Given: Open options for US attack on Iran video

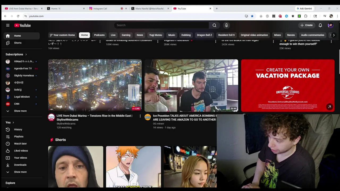Looking at the screenshot, I should 273,41.
